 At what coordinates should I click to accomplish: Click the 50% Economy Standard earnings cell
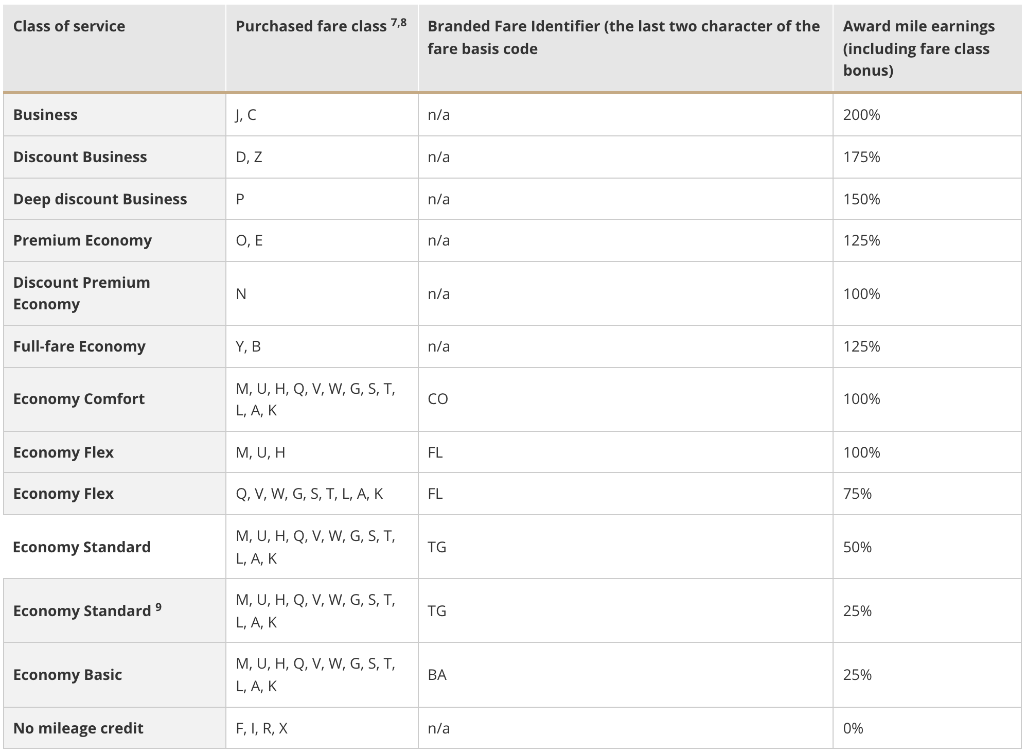click(x=857, y=547)
